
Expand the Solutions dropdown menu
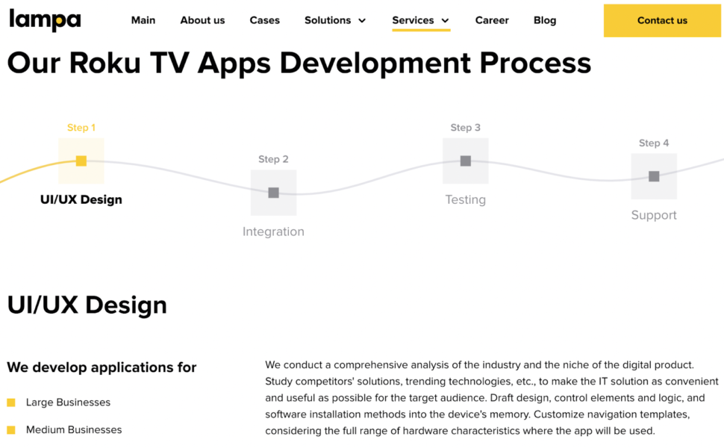click(334, 20)
